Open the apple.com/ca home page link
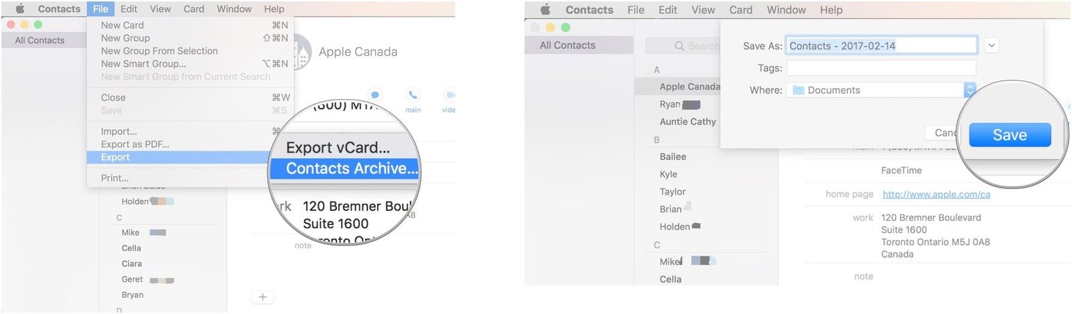Viewport: 1072px width, 314px height. click(x=936, y=194)
